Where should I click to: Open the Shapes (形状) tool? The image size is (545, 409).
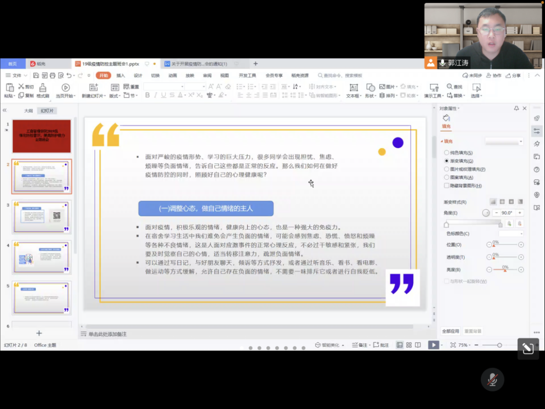370,88
